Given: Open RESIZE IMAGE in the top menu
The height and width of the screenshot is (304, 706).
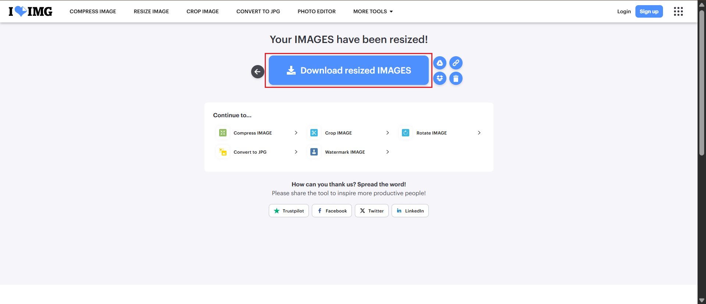Looking at the screenshot, I should coord(151,11).
